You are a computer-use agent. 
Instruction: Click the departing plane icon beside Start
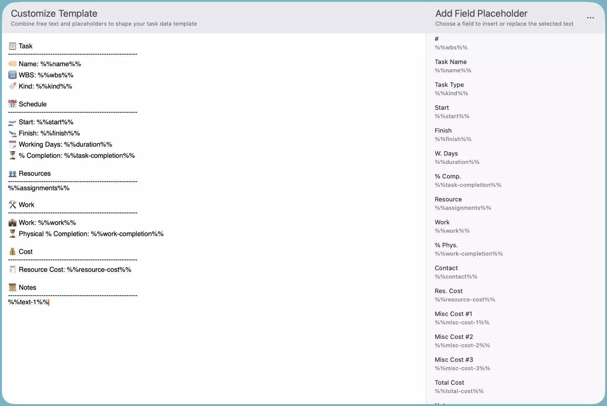[x=12, y=122]
